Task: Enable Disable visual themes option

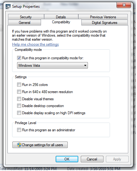Action: pyautogui.click(x=19, y=99)
